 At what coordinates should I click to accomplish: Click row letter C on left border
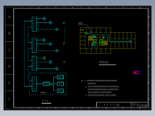[9, 50]
